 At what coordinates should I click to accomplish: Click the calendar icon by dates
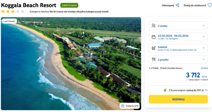[153, 37]
